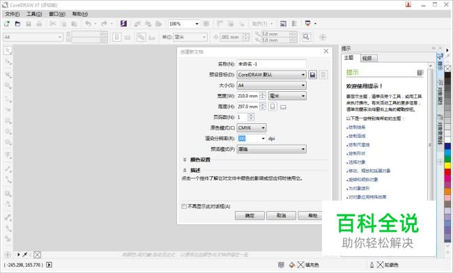
Task: Click the document name input field
Action: click(271, 64)
